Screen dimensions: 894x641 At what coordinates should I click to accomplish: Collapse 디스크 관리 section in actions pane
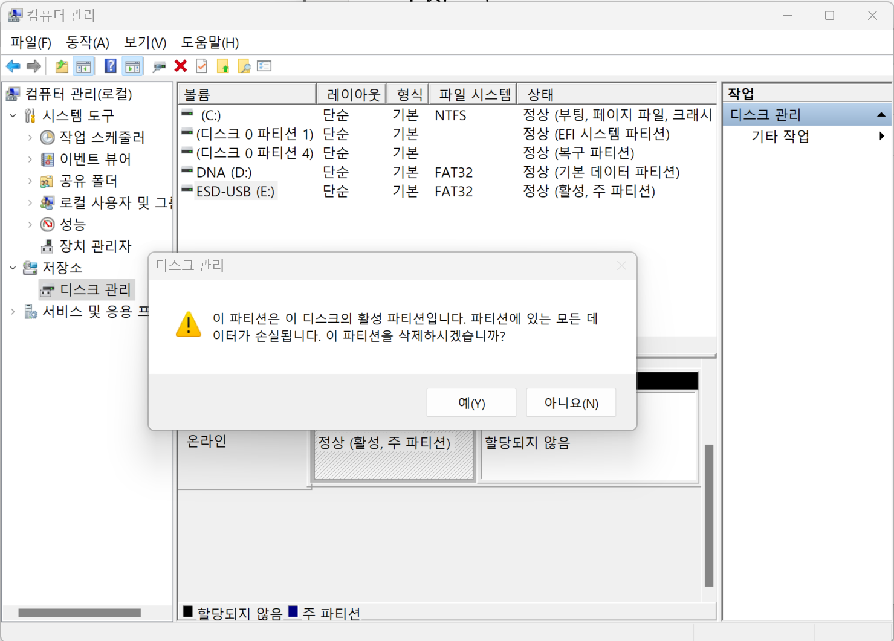881,115
